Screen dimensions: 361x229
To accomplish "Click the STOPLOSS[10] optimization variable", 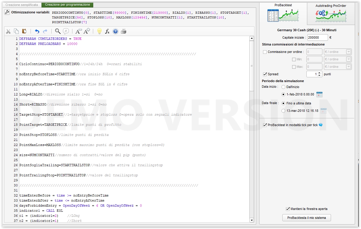I will [100, 18].
